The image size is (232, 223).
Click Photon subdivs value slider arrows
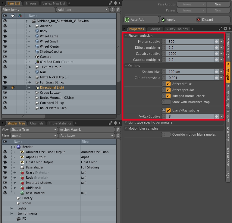point(216,42)
